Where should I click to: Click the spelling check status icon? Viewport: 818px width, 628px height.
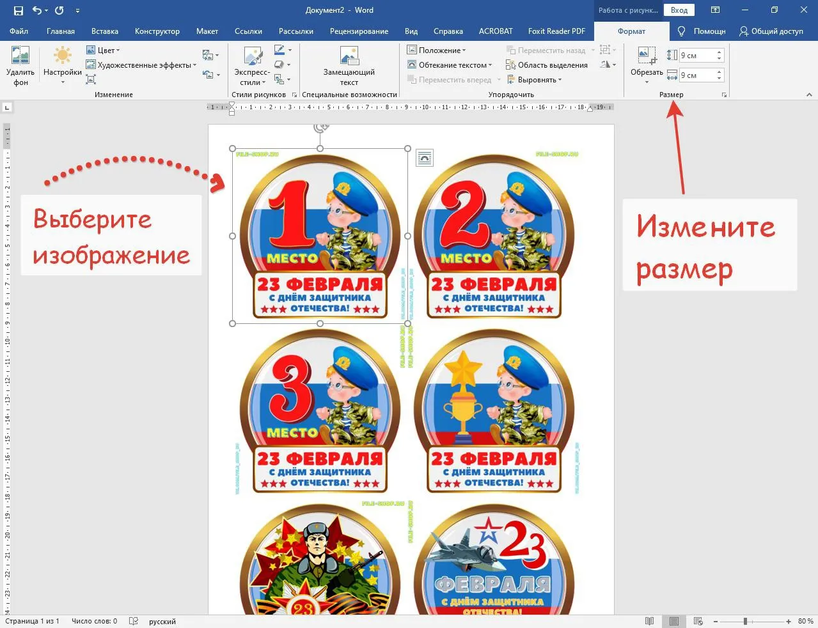tap(134, 621)
